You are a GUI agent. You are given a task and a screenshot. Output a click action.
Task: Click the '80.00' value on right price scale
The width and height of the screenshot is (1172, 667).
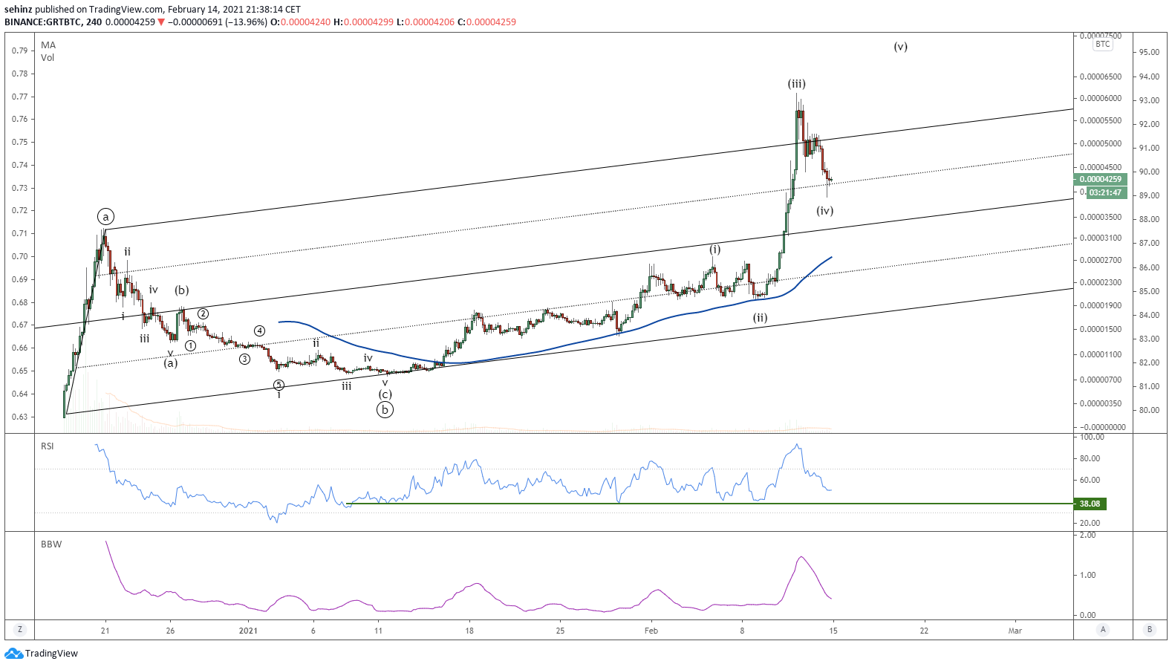[1149, 410]
